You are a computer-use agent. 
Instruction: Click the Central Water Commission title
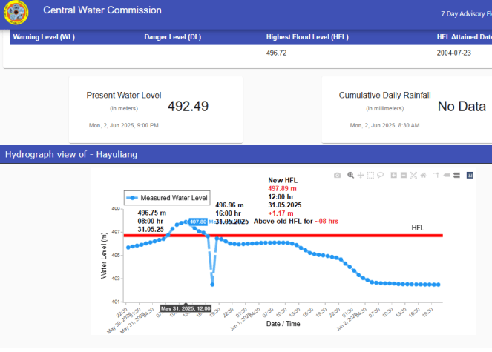pos(102,10)
